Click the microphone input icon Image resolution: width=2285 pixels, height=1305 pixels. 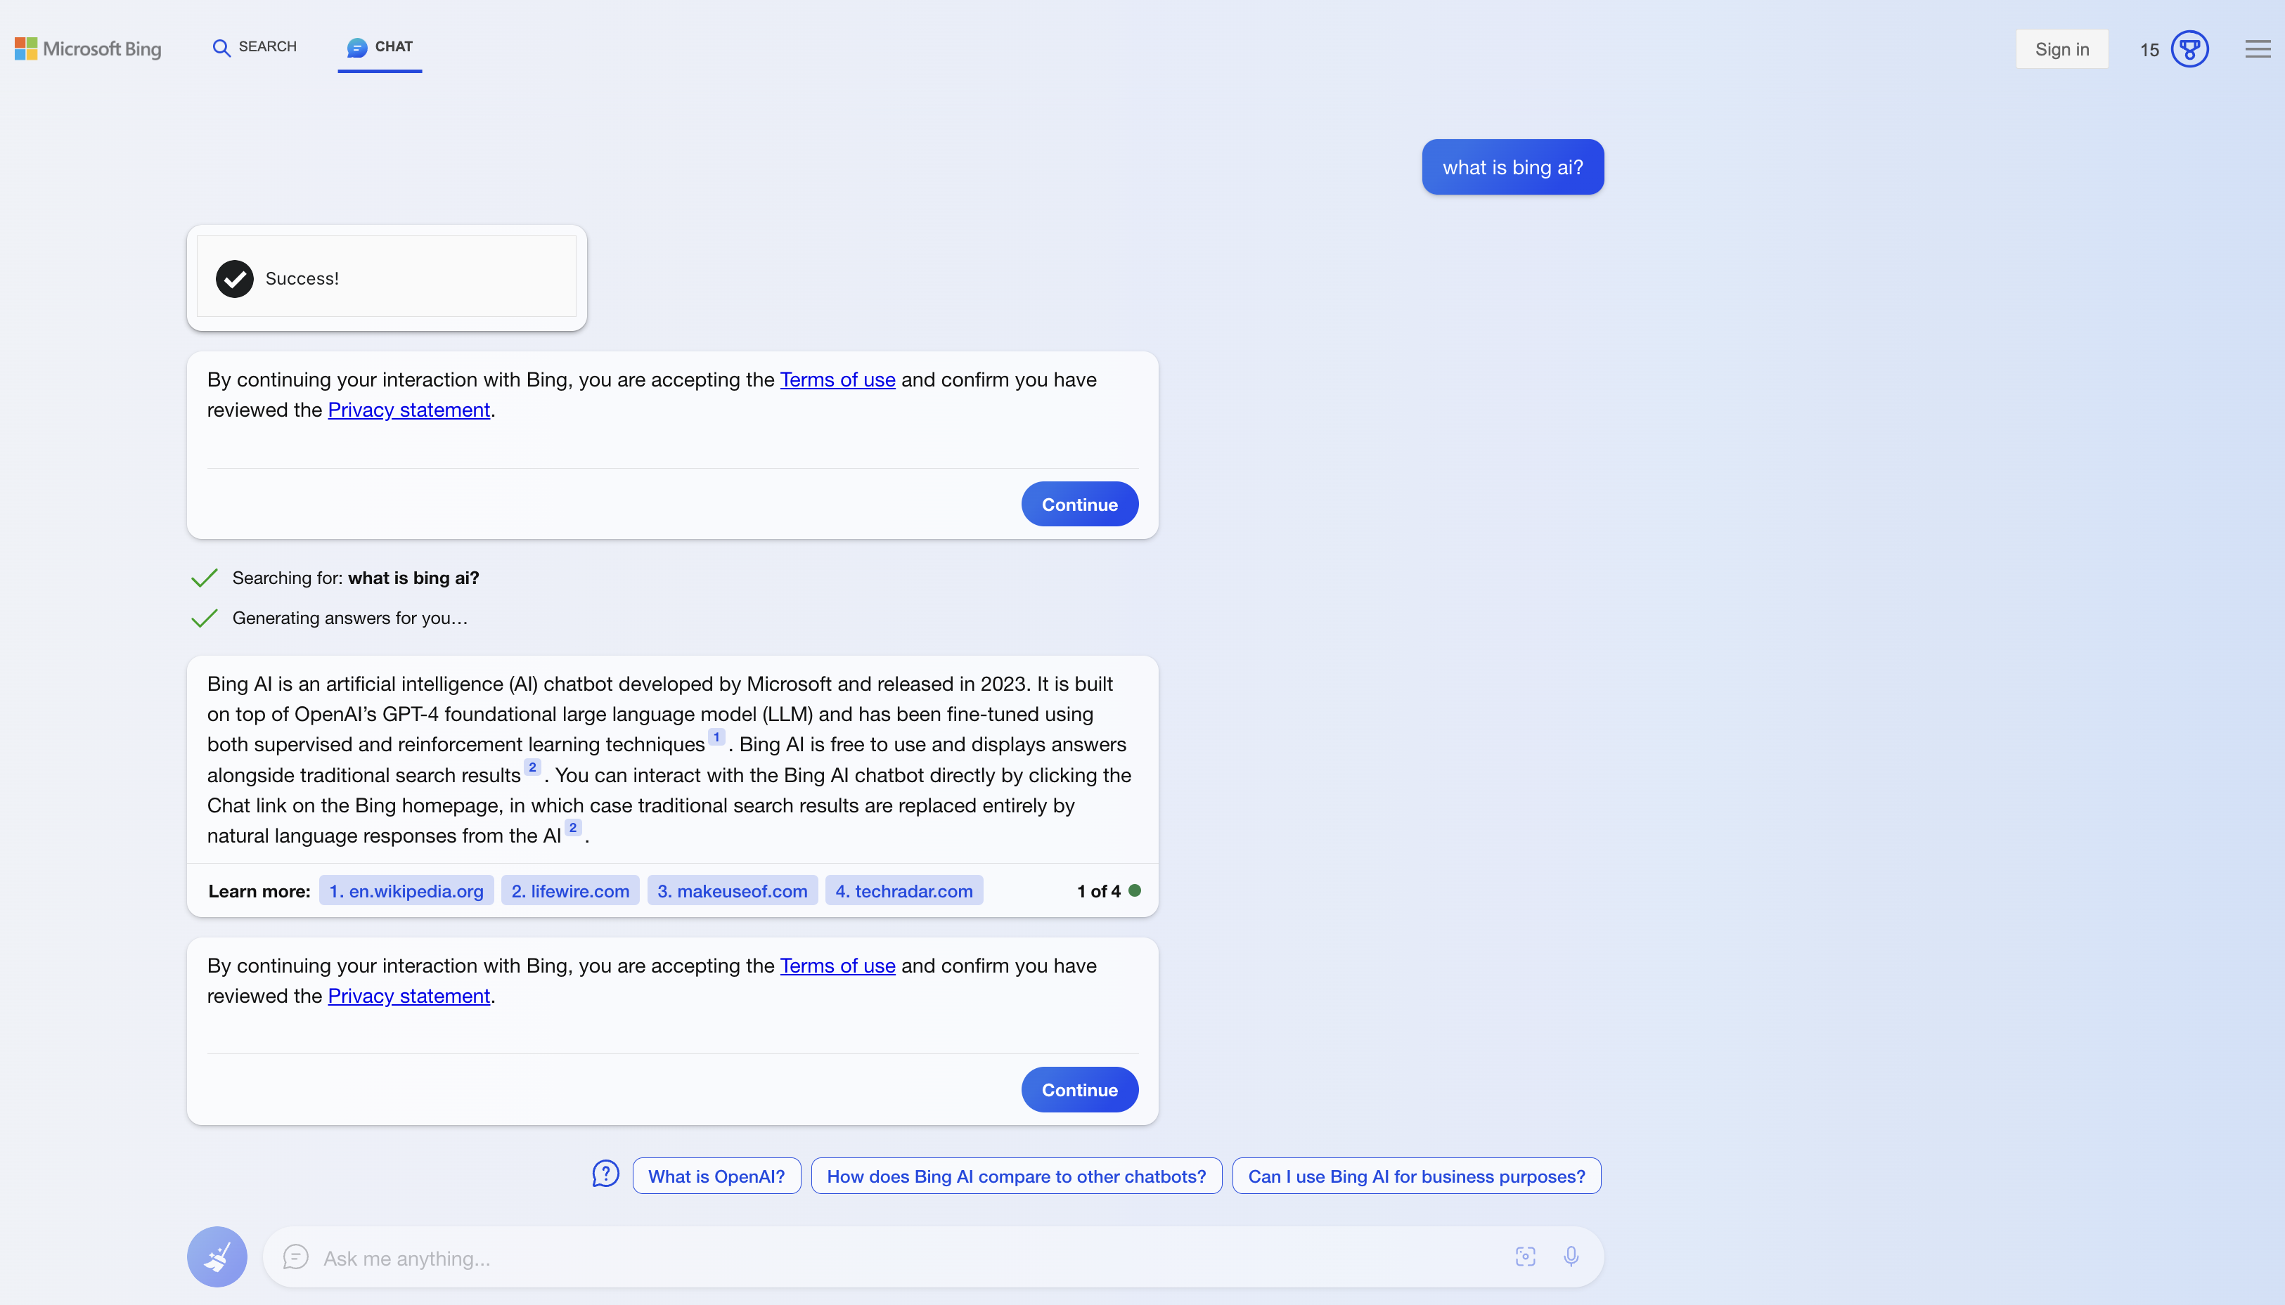click(x=1571, y=1257)
